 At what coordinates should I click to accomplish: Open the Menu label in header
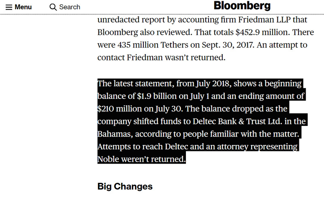[23, 7]
